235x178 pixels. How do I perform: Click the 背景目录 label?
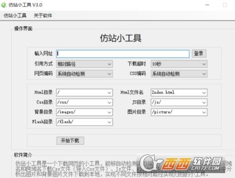point(43,112)
